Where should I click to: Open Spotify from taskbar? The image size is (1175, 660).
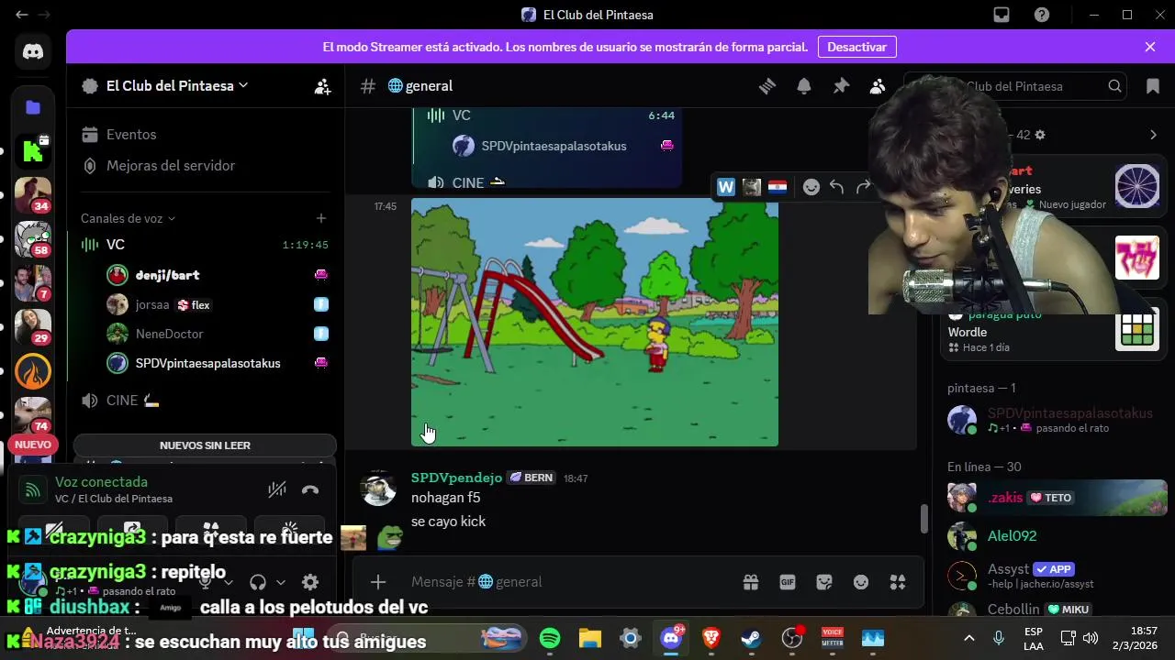550,638
